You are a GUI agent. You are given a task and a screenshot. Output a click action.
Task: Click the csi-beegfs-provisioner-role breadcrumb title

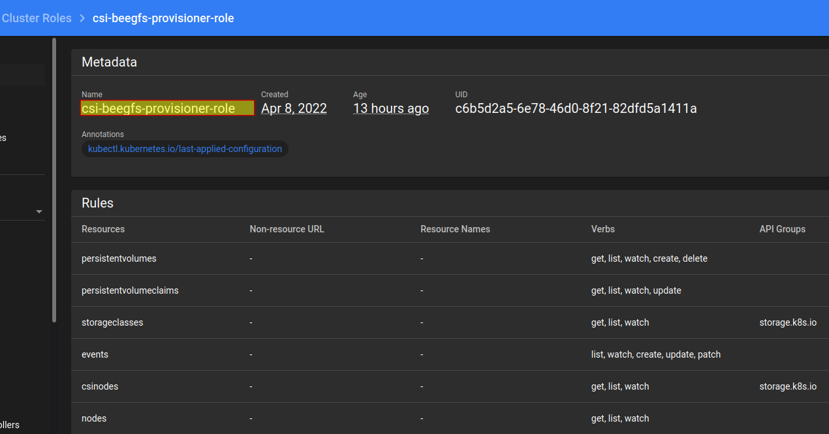[163, 18]
